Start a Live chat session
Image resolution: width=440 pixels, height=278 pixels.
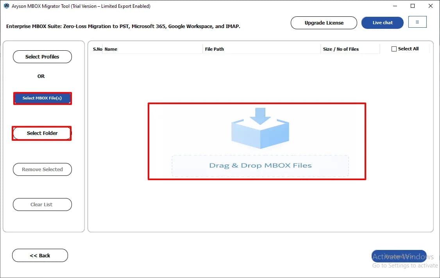(x=383, y=23)
